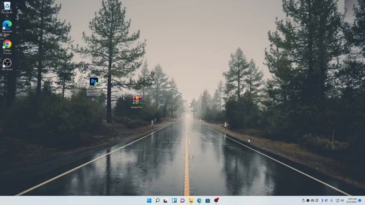
Task: Select the Google Chrome desktop shortcut
Action: (7, 47)
